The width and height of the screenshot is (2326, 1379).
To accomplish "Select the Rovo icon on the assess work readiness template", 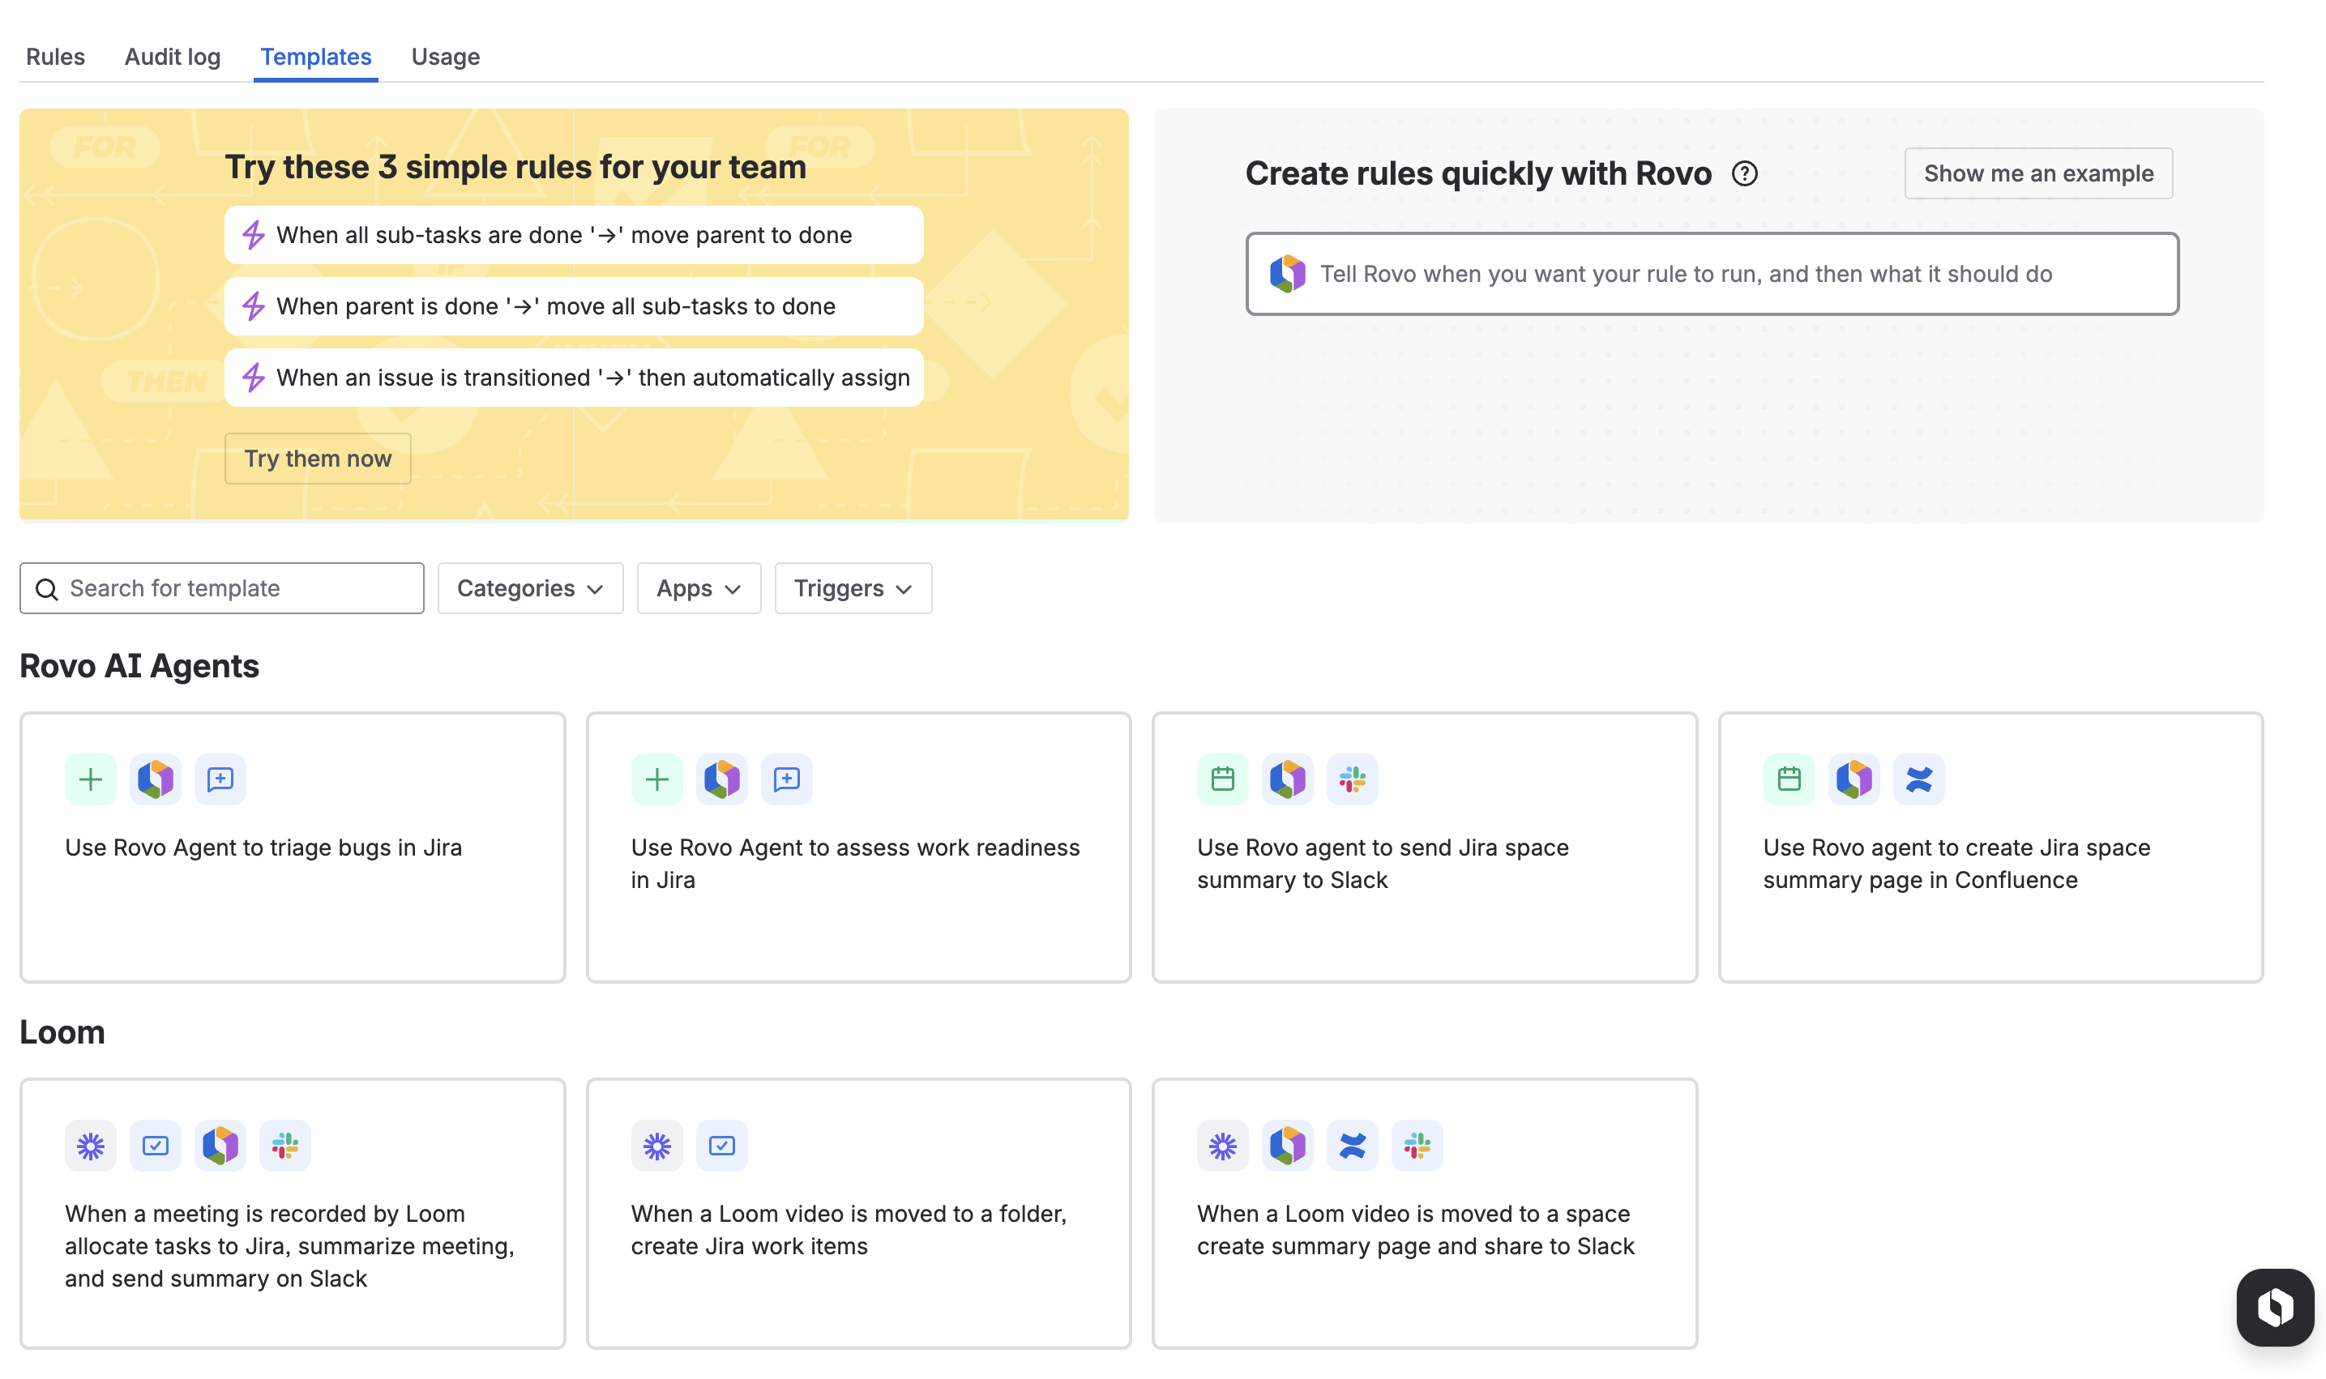I will pyautogui.click(x=722, y=779).
